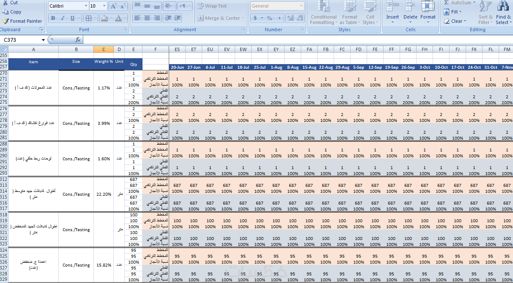Apply Comma Style number format
The width and height of the screenshot is (513, 283).
pos(279,18)
